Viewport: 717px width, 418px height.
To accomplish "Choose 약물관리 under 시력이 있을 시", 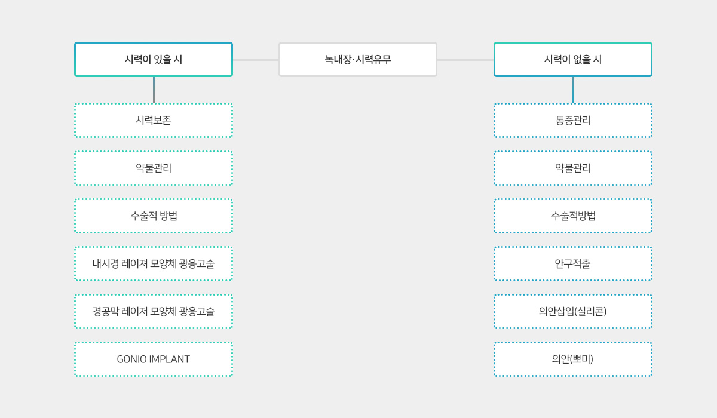I will point(154,168).
